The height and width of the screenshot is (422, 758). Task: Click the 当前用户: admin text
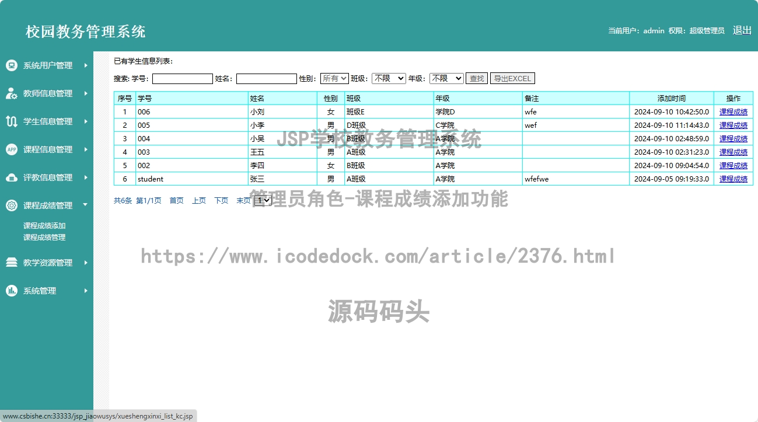pyautogui.click(x=636, y=31)
